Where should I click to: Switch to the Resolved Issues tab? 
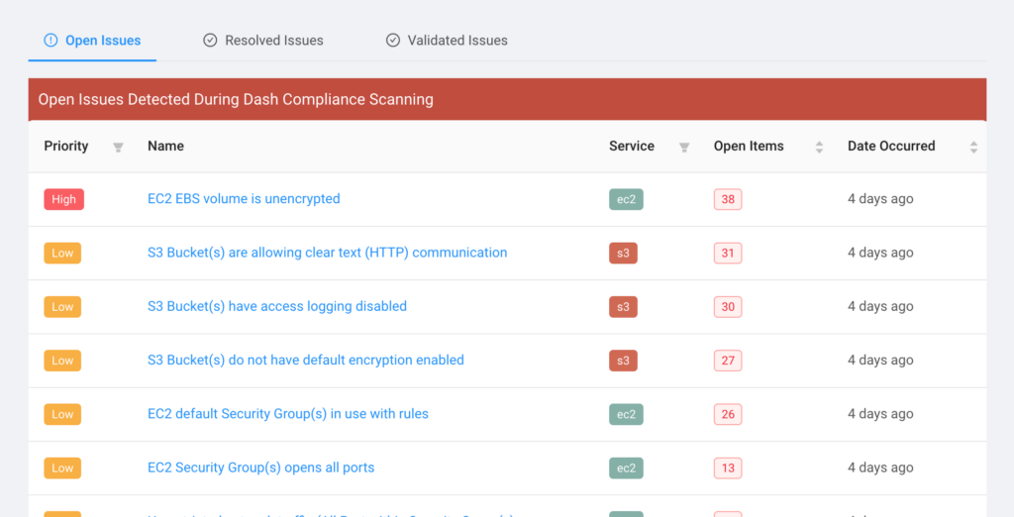click(x=263, y=41)
